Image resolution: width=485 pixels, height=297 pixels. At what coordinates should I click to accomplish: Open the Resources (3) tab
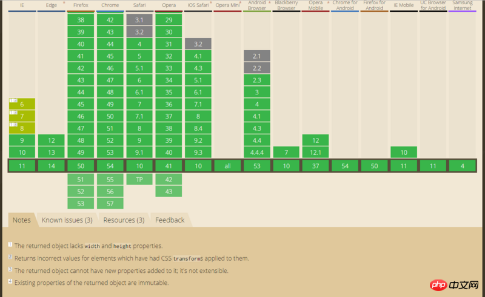tap(124, 220)
